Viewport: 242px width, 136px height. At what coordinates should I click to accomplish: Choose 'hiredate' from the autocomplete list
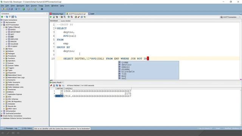(128, 71)
